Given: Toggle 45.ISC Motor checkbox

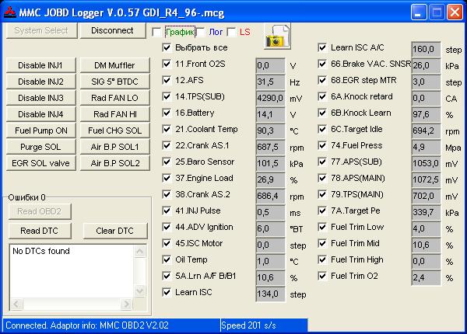Looking at the screenshot, I should point(167,244).
